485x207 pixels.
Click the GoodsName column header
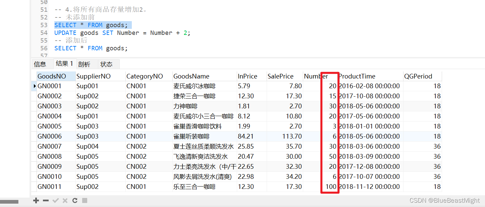205,76
